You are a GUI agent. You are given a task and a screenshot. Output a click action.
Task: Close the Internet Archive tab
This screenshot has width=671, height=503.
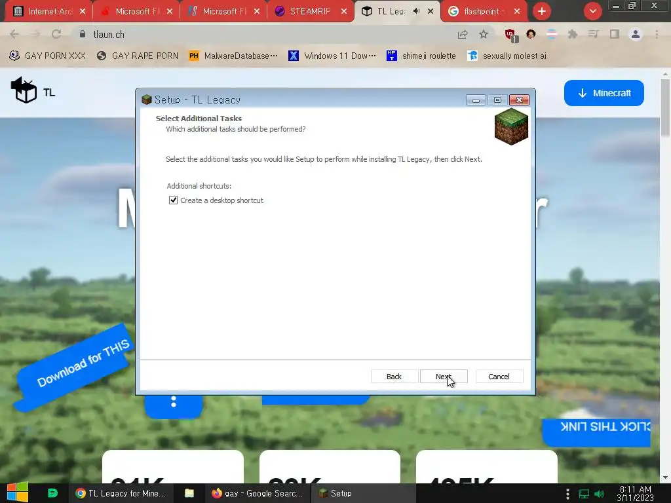(x=83, y=11)
